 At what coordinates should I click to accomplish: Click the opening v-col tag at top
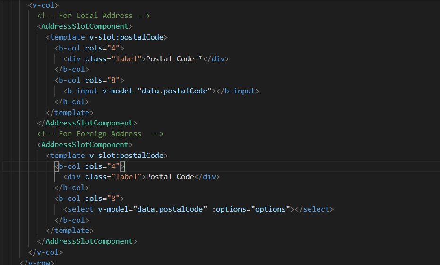(x=43, y=5)
